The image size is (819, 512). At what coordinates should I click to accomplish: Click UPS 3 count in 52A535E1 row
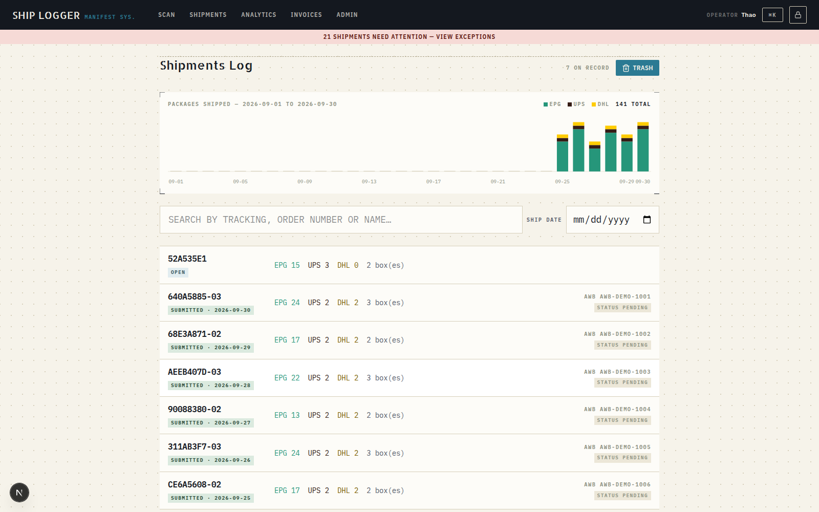pyautogui.click(x=318, y=265)
